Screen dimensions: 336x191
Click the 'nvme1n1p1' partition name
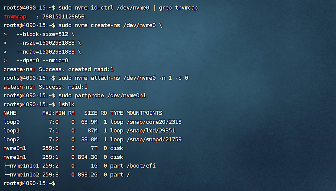(24, 166)
